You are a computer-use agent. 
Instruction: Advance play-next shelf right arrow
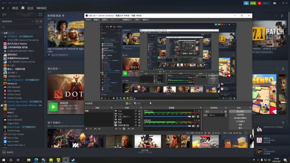(x=283, y=122)
